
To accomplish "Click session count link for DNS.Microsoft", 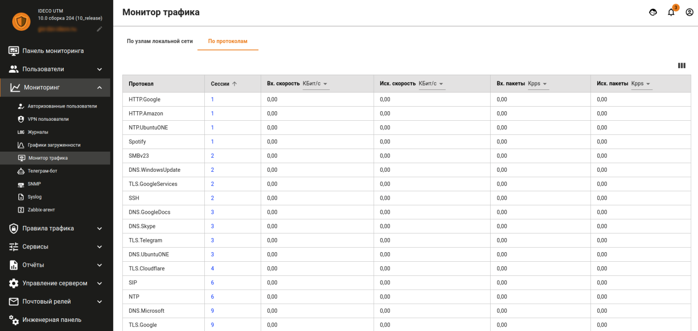I will click(212, 311).
